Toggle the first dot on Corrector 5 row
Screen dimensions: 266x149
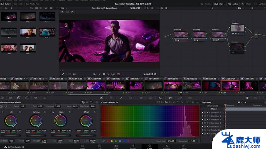[202, 127]
